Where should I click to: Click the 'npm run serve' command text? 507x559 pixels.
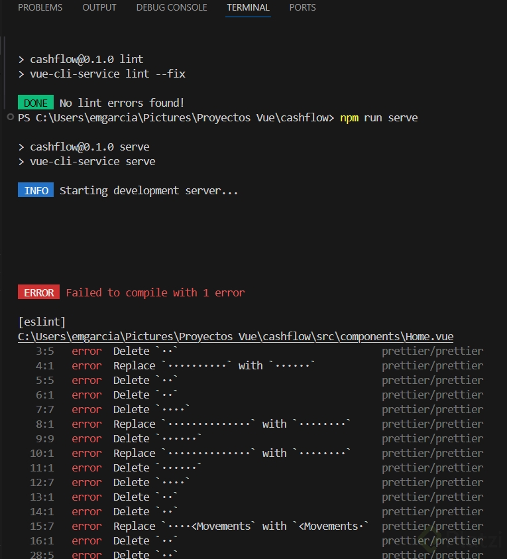click(x=378, y=118)
